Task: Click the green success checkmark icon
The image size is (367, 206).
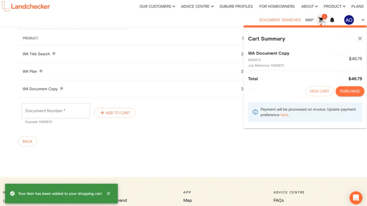Action: click(12, 194)
